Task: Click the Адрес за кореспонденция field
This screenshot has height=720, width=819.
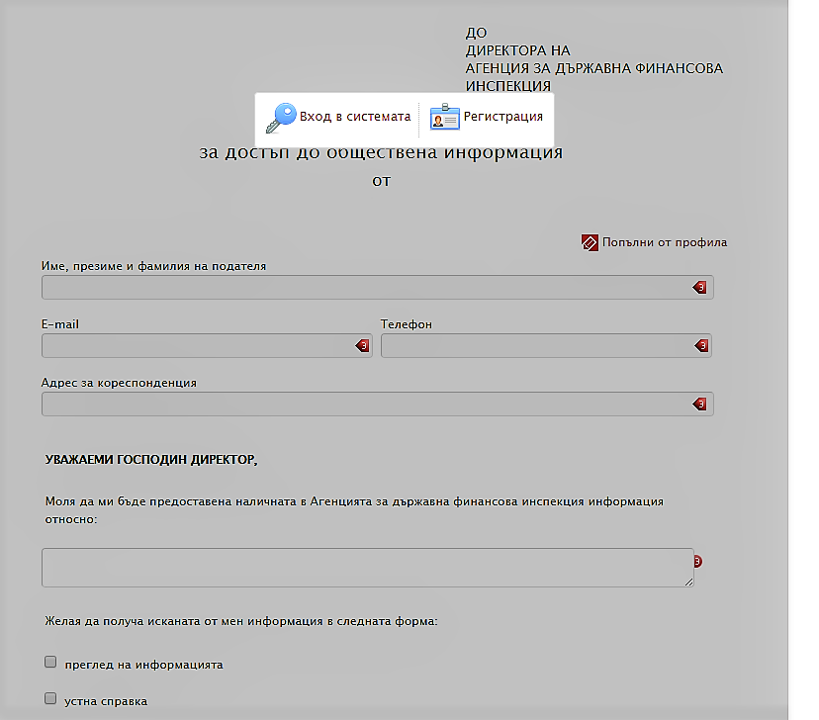Action: point(366,404)
